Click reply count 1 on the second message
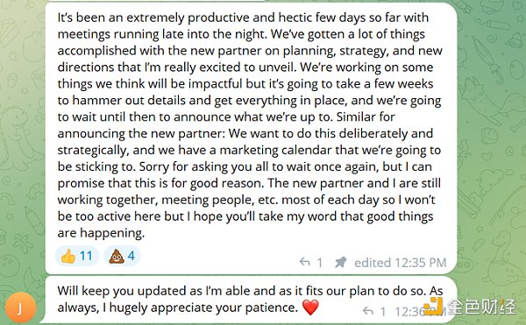Viewport: 526px width, 325px height. [x=383, y=312]
